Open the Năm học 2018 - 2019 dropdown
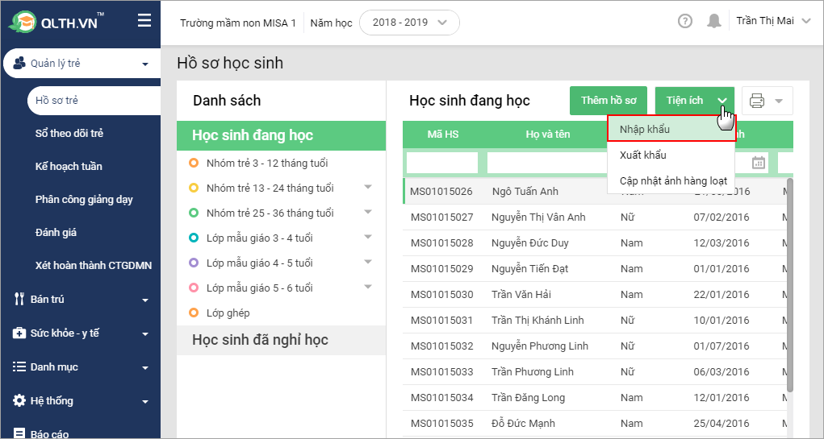 tap(409, 23)
